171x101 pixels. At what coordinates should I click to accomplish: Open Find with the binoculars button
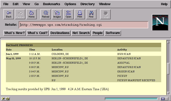tap(91, 14)
